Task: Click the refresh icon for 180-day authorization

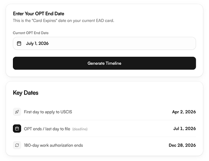Action: (x=17, y=145)
